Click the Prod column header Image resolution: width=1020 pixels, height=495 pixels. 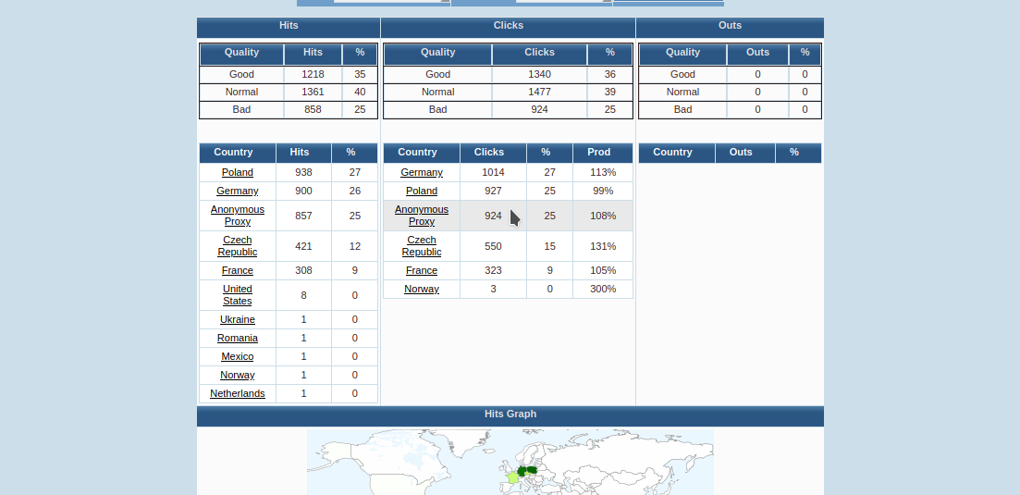click(602, 153)
